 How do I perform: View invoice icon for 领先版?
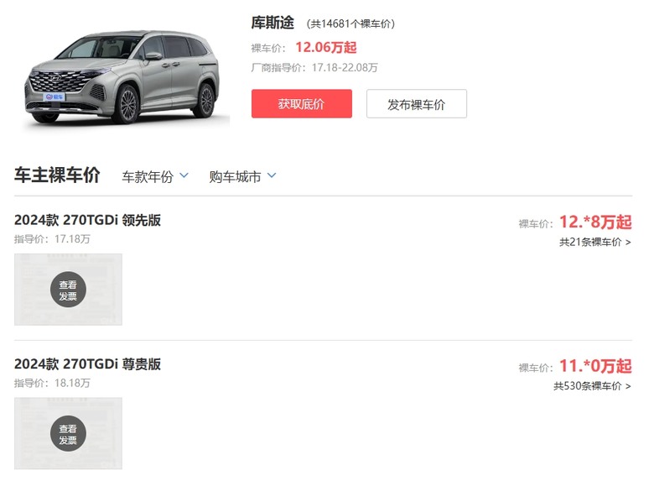(x=68, y=290)
